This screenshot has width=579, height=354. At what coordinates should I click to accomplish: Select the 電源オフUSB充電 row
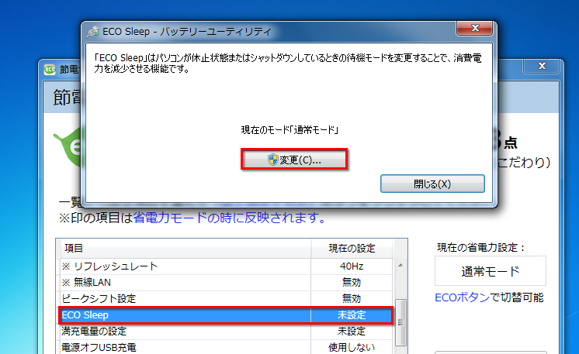tap(226, 347)
